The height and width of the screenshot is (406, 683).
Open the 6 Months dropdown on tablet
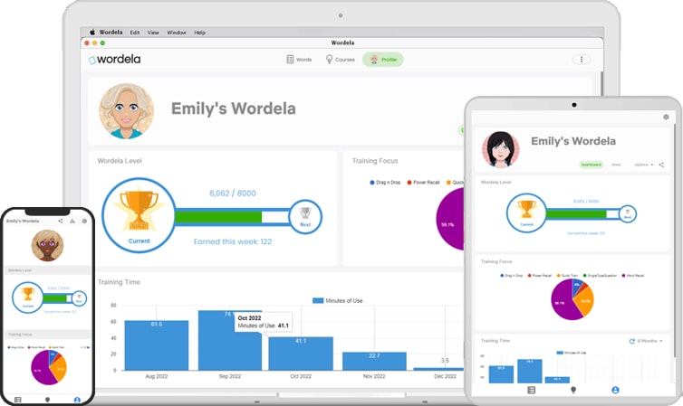coord(649,341)
